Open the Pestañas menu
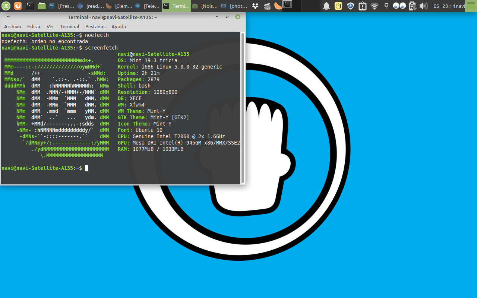Screen dimensions: 477x298 (x=95, y=26)
